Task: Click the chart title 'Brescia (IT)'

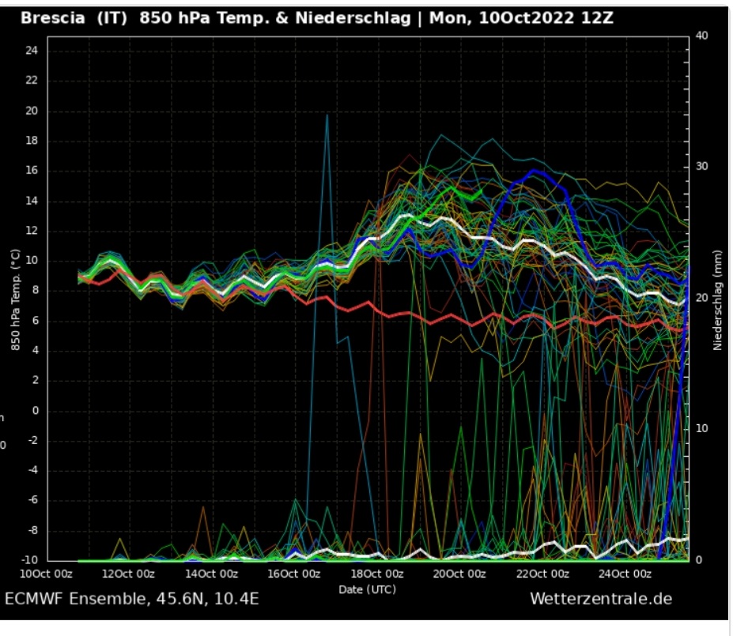Action: tap(74, 17)
